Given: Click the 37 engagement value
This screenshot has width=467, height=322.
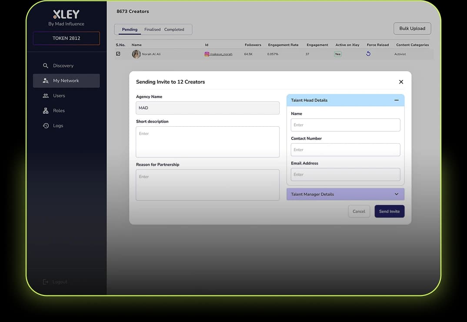Looking at the screenshot, I should [x=307, y=54].
